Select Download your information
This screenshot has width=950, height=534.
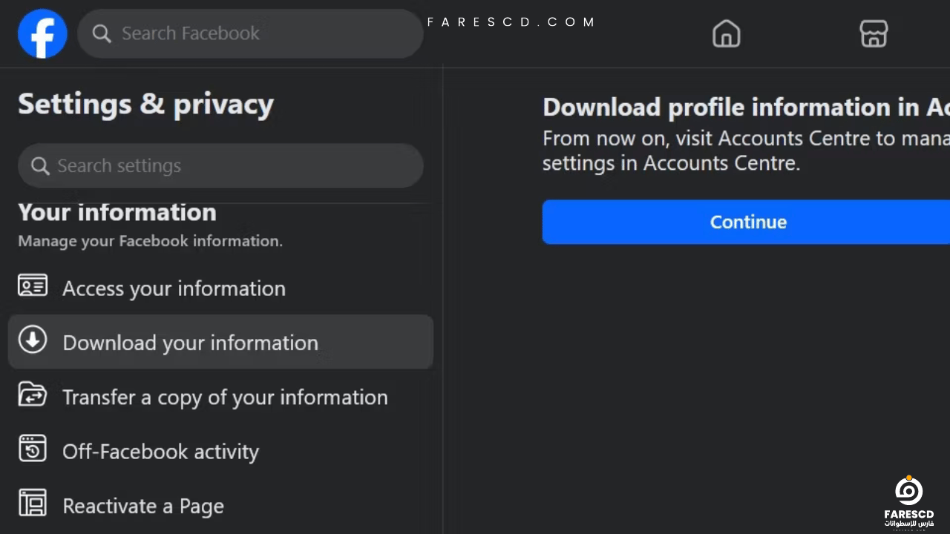point(220,342)
